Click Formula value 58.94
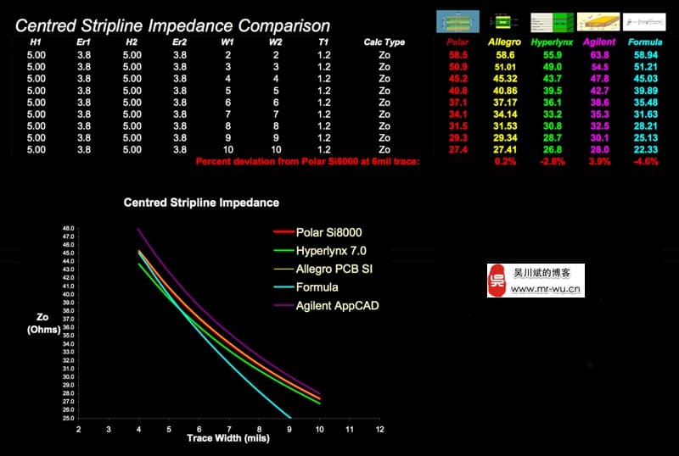This screenshot has height=456, width=679. 646,55
